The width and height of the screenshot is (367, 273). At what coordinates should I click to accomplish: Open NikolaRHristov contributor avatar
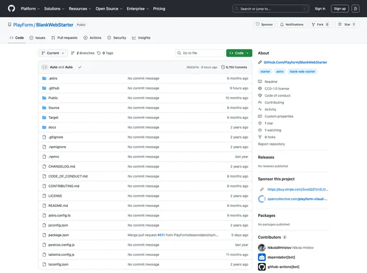pos(261,248)
